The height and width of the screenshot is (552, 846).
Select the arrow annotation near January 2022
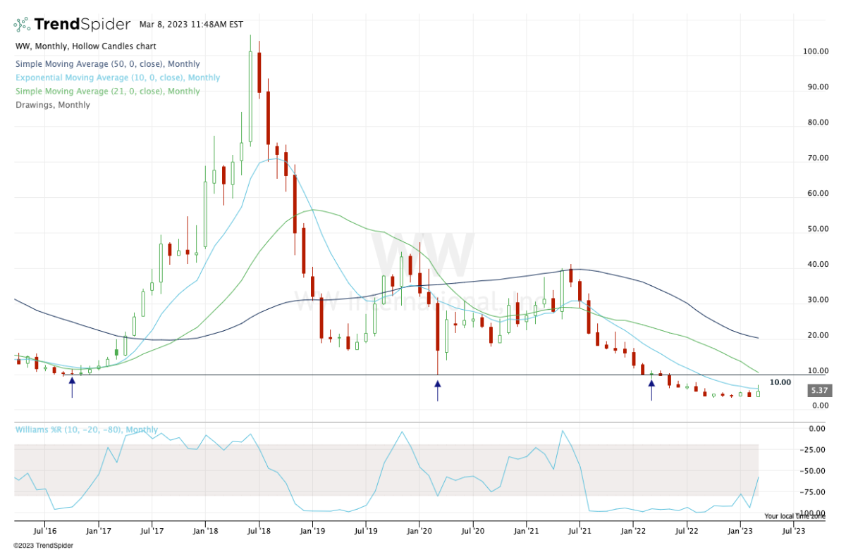point(652,388)
